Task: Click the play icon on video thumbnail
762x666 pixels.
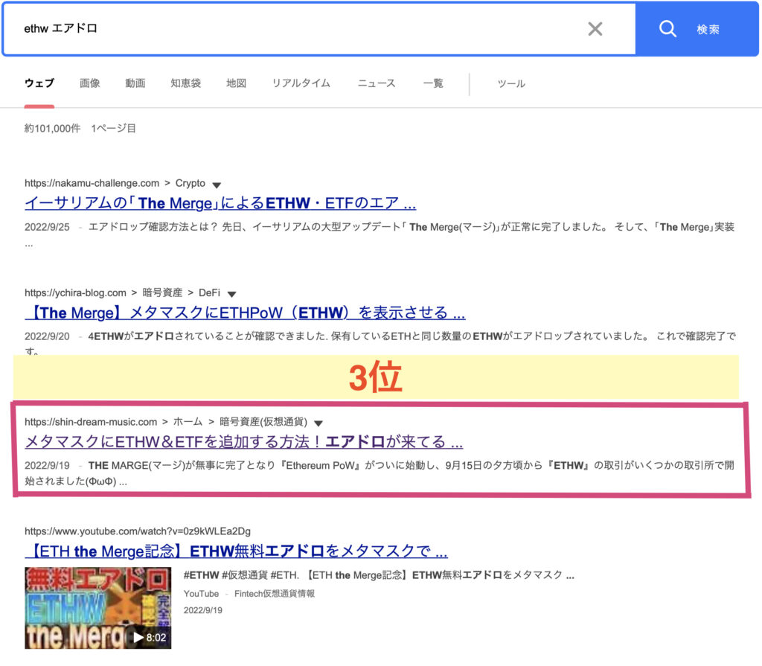Action: click(138, 638)
